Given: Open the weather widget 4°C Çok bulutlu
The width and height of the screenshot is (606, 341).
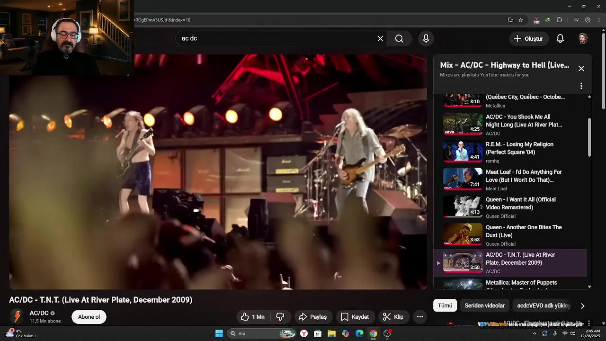Looking at the screenshot, I should [20, 333].
